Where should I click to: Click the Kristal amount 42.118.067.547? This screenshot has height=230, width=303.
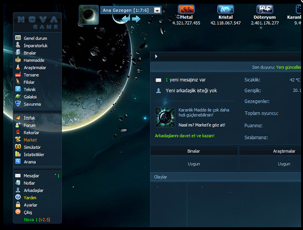tap(226, 23)
